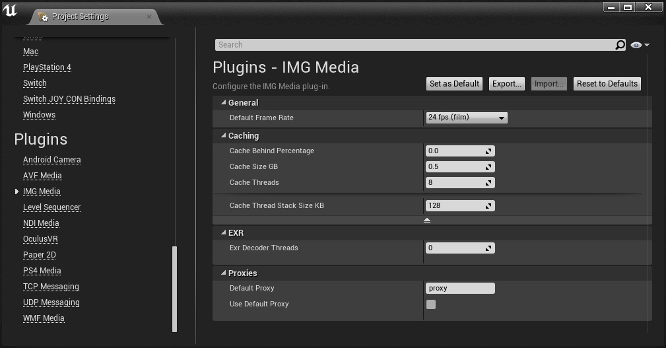666x348 pixels.
Task: Click the arrow marker beside IMG Media
Action: tap(17, 191)
